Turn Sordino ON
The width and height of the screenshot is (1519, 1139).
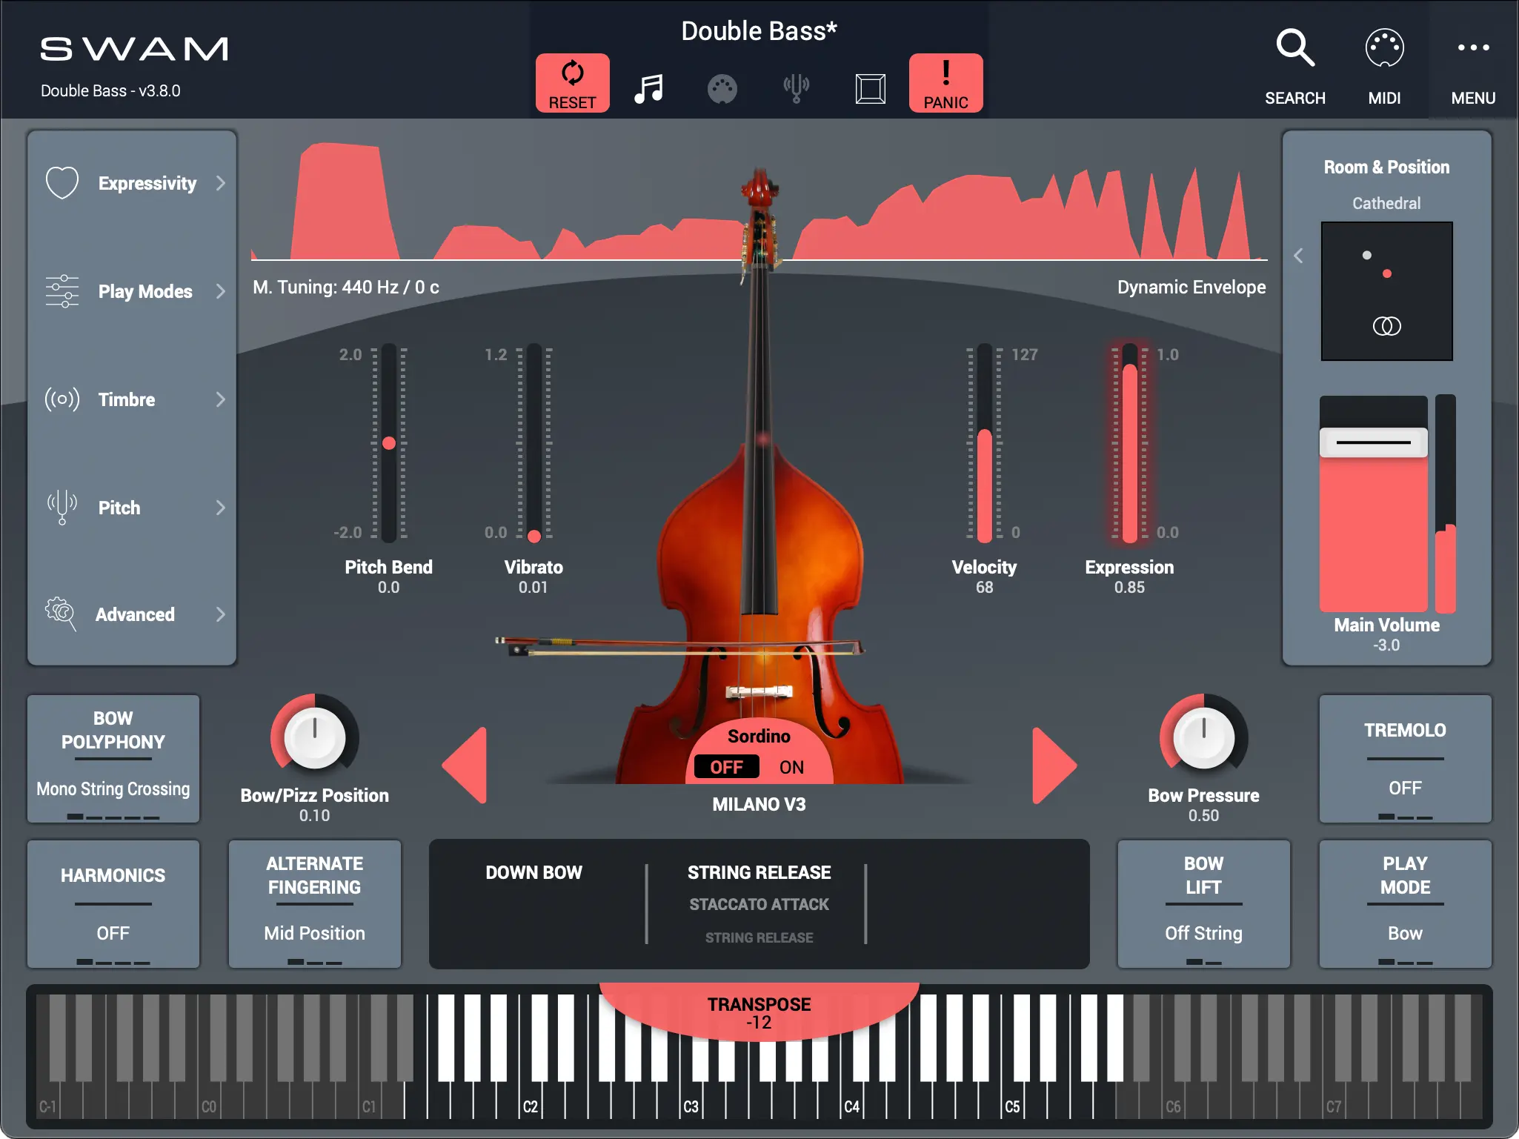(791, 767)
